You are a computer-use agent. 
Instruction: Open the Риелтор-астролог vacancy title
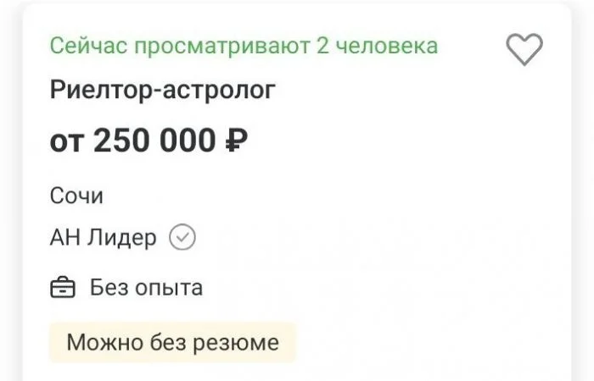click(163, 91)
